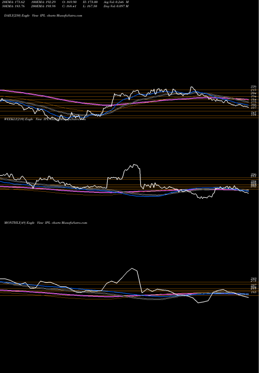The width and height of the screenshot is (259, 373).
Task: Click the WEEKLY Eagle View chart title
Action: click(45, 119)
